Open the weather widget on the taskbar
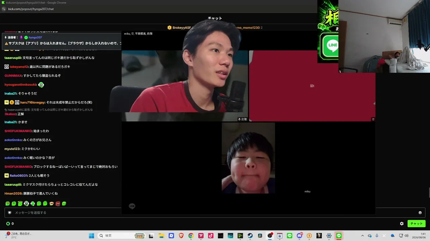 (x=18, y=235)
